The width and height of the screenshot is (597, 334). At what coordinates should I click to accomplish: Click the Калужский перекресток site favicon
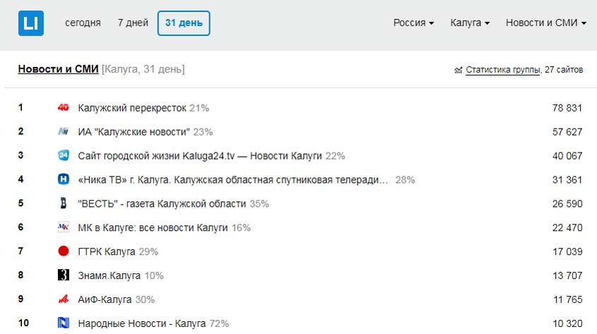tap(63, 108)
